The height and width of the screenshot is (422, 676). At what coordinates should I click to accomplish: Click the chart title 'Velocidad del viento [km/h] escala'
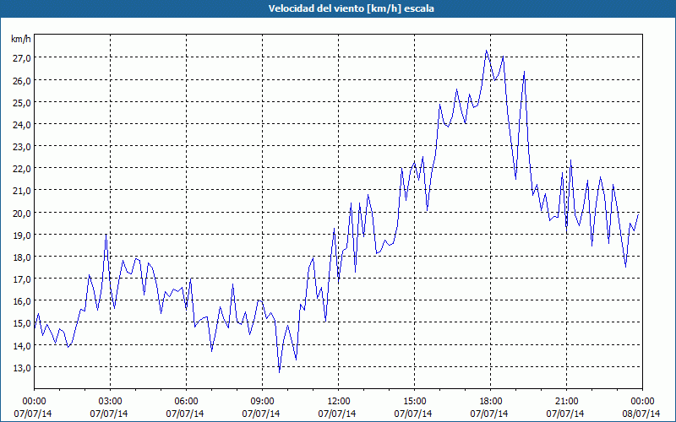click(x=351, y=8)
